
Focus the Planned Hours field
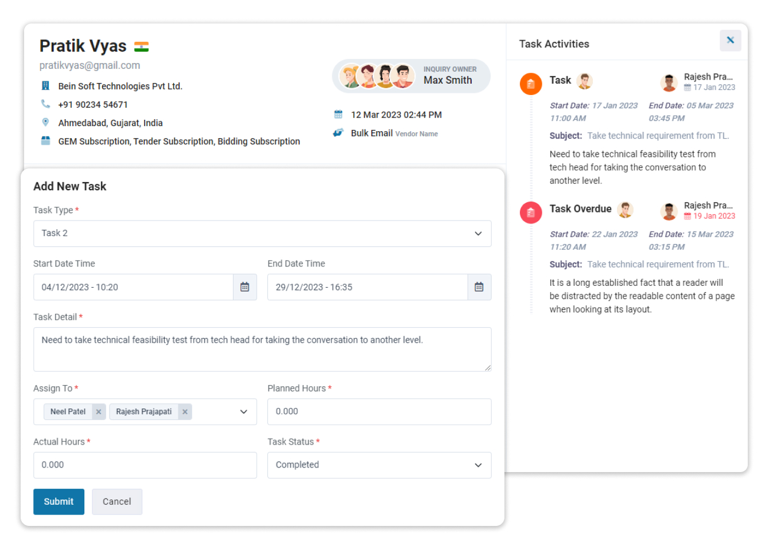(x=379, y=412)
